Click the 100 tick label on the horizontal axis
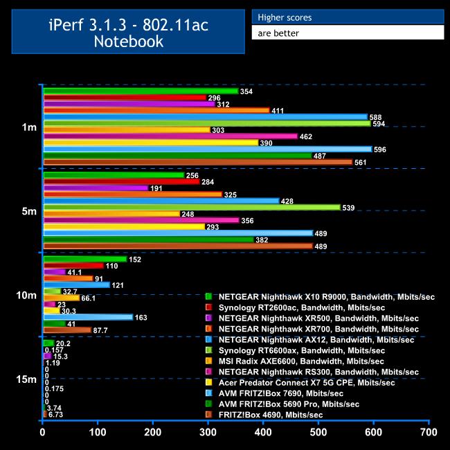Image resolution: width=450 pixels, height=450 pixels. click(x=98, y=432)
